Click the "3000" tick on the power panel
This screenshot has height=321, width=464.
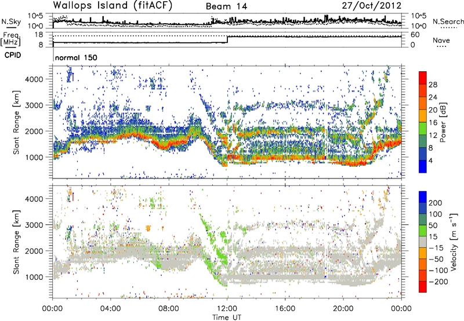click(x=34, y=105)
